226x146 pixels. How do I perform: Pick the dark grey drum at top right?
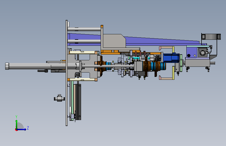pos(211,37)
